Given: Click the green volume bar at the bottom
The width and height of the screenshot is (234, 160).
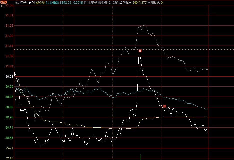Looking at the screenshot, I should coord(140,157).
